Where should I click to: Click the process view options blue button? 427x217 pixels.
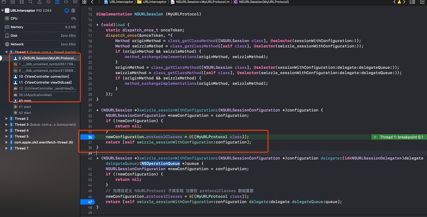coord(66,10)
